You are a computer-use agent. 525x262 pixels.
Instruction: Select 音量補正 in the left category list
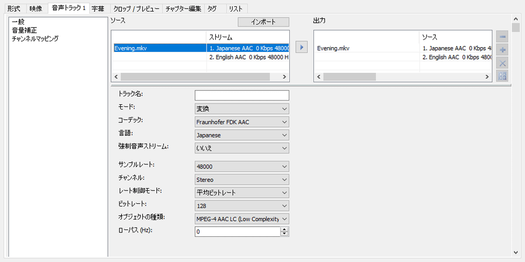click(24, 30)
